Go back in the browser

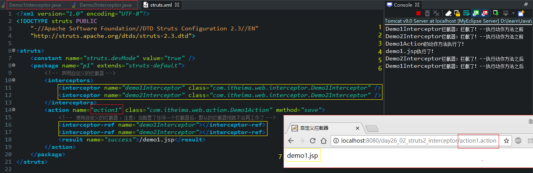(291, 141)
